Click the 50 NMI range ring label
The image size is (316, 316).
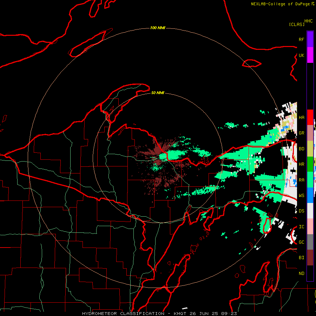click(158, 93)
